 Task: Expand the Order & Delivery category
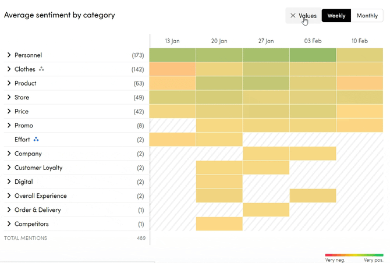point(9,209)
